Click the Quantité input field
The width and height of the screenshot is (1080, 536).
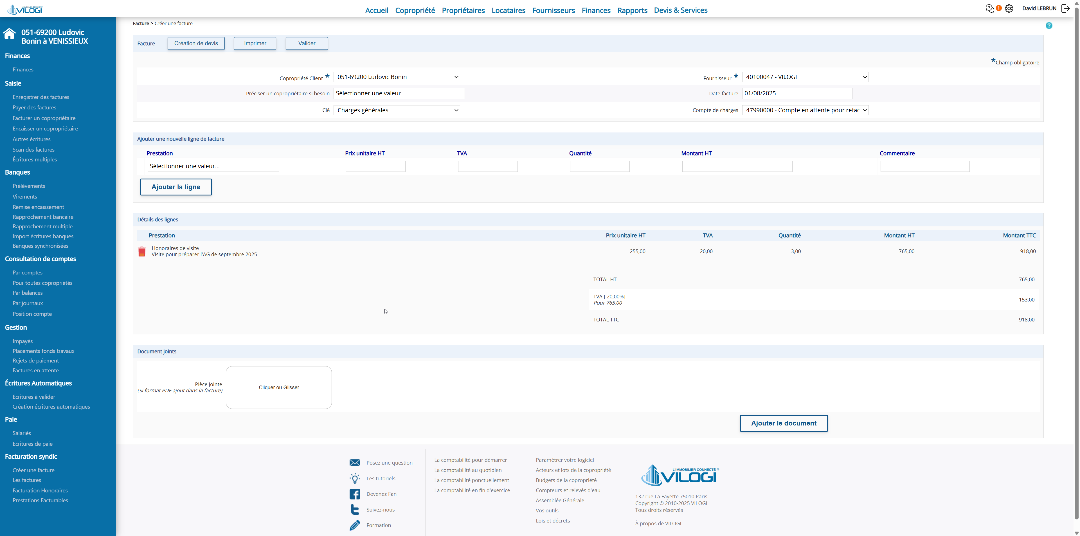tap(600, 166)
